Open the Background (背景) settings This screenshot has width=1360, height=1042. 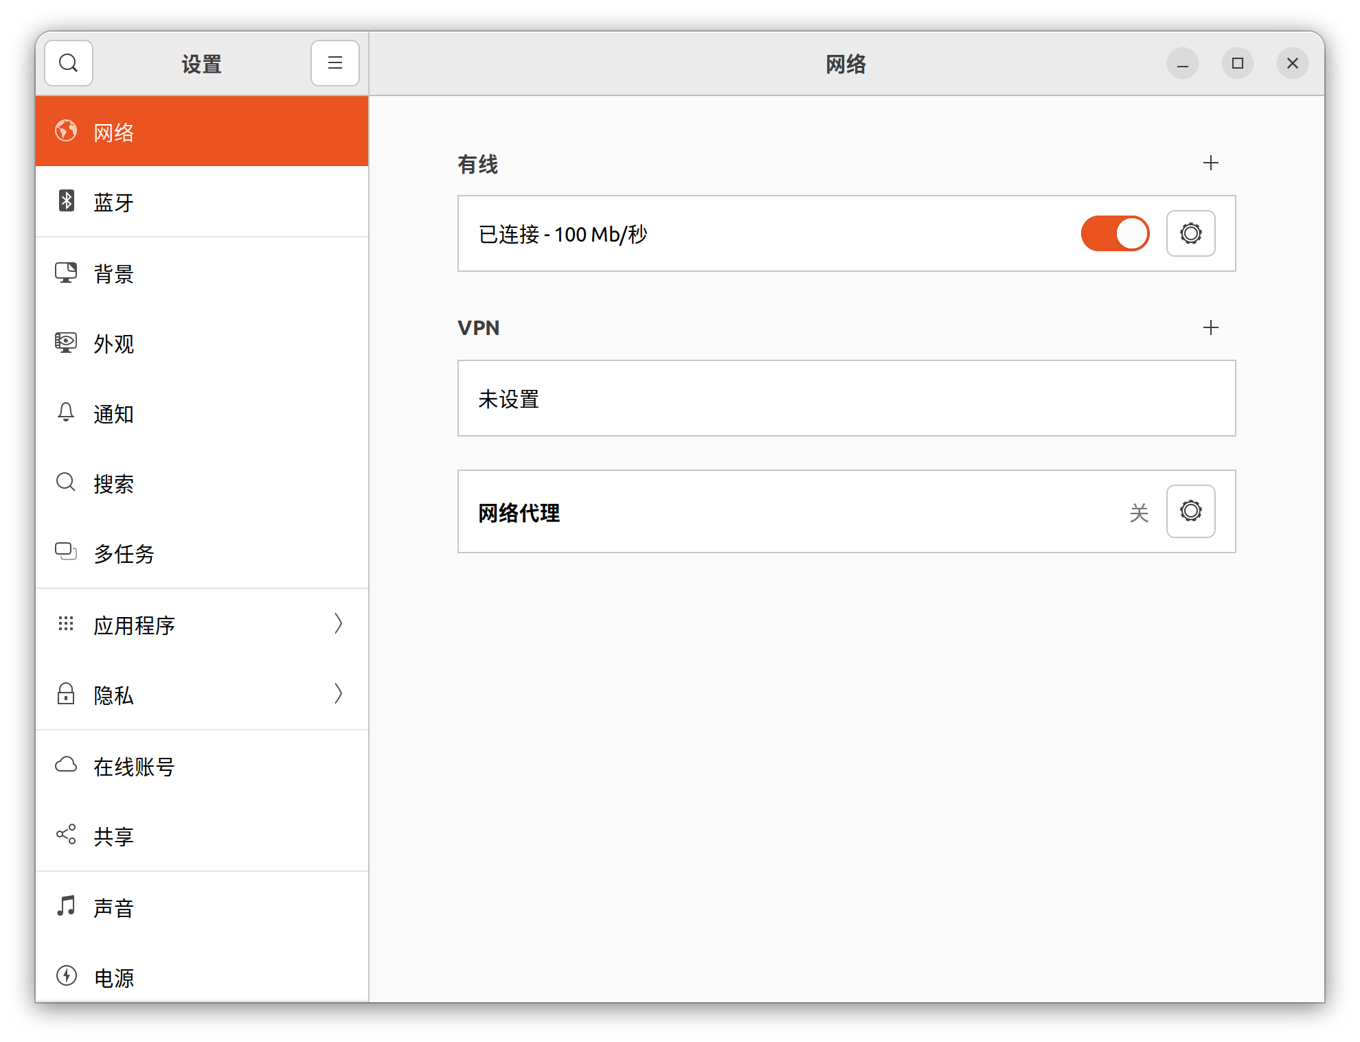click(114, 274)
